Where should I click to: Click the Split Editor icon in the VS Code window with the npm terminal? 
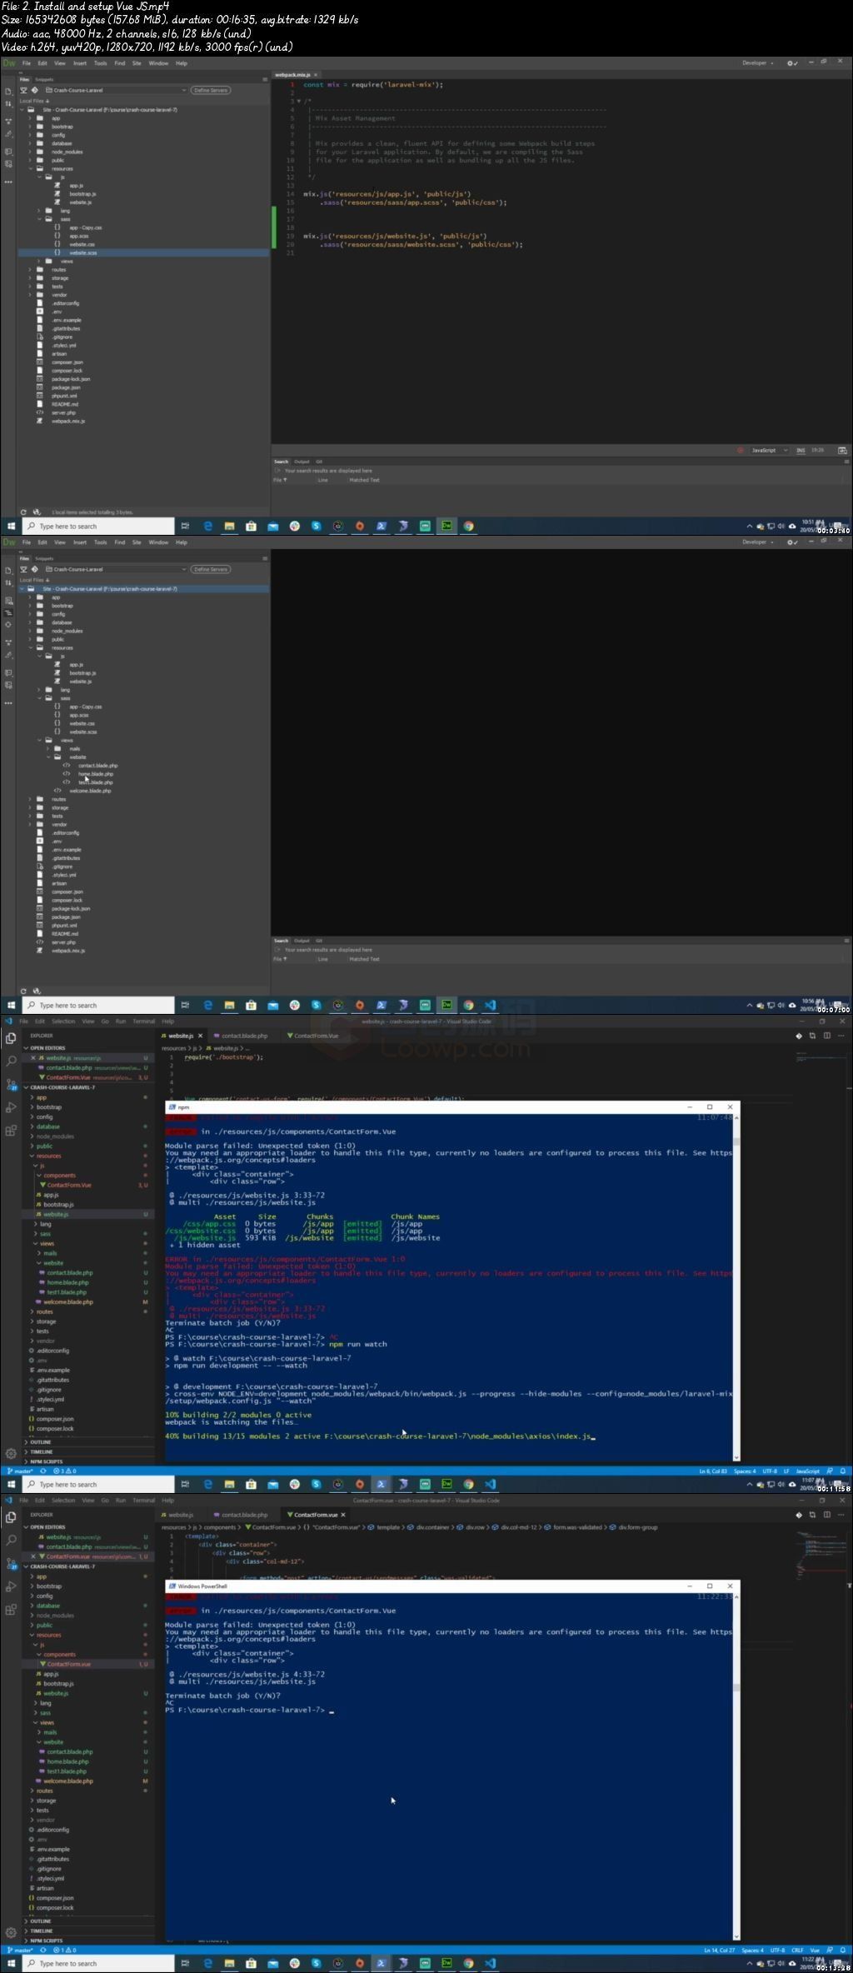[827, 1036]
